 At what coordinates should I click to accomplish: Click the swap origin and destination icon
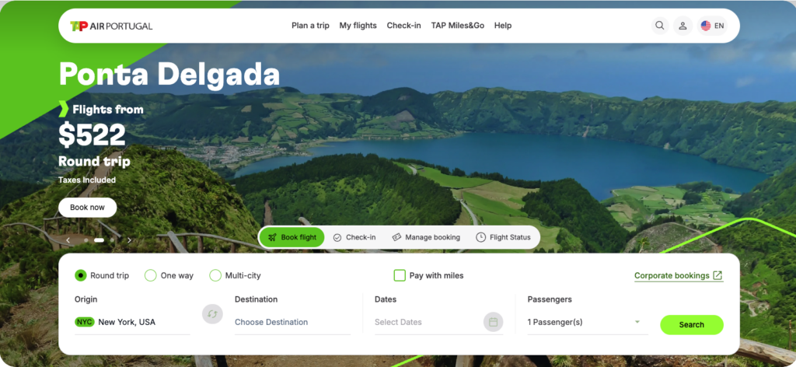pos(212,313)
